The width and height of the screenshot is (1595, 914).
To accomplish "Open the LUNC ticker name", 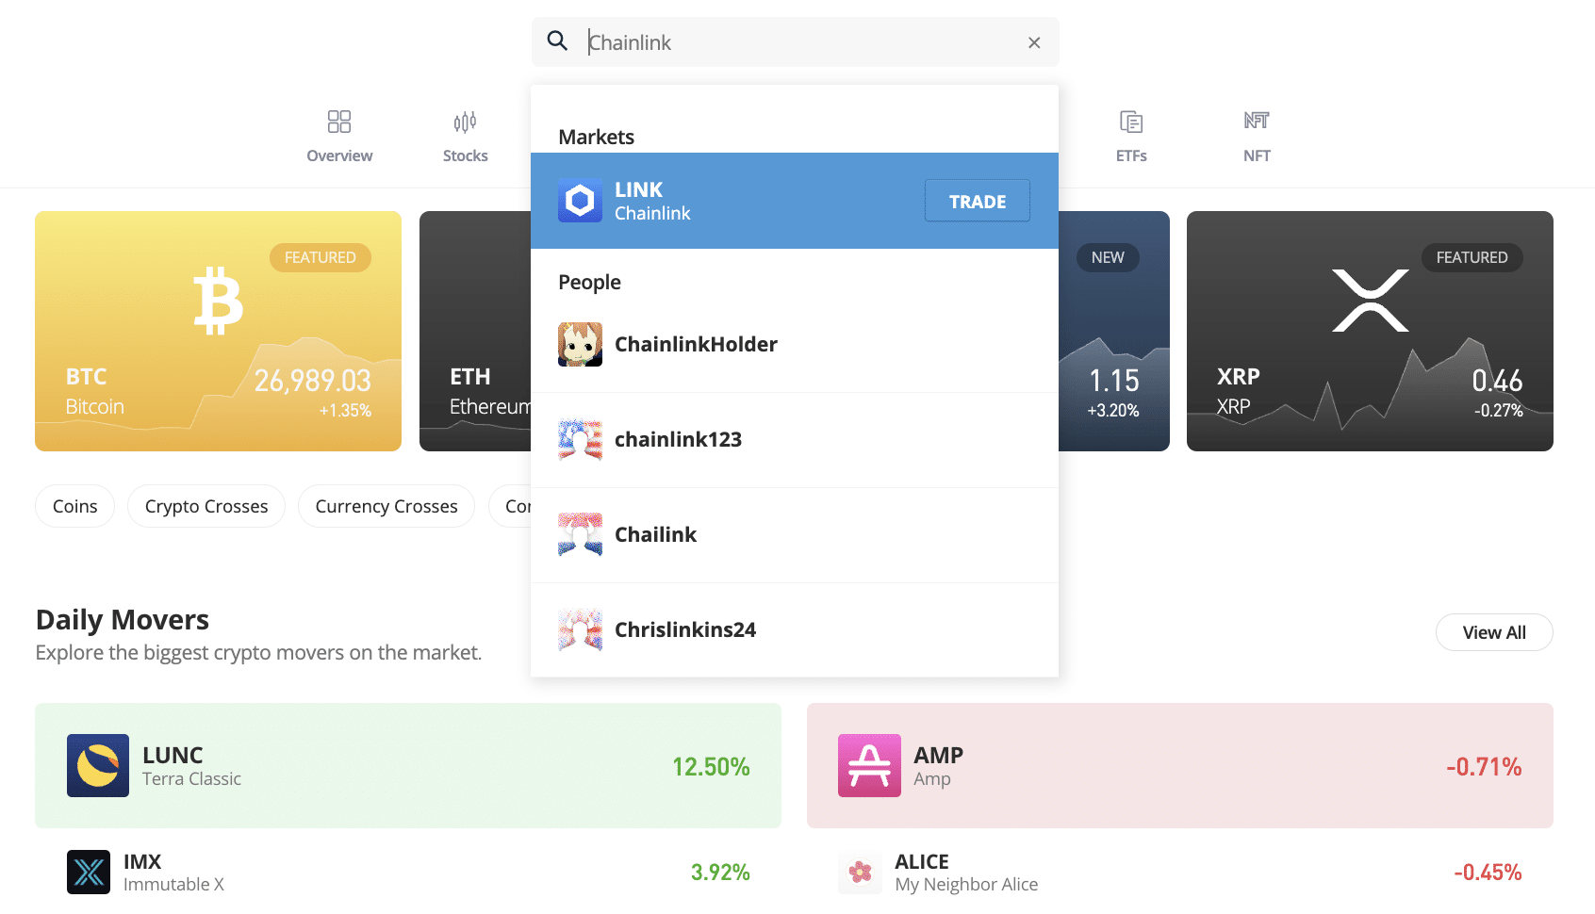I will 173,755.
